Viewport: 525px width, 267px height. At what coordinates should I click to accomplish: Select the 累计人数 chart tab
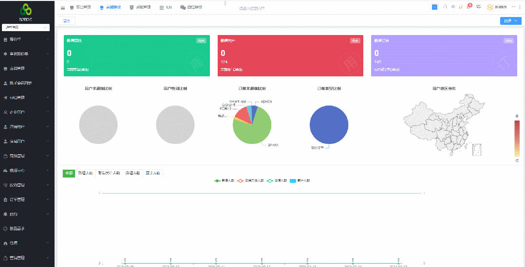[153, 173]
